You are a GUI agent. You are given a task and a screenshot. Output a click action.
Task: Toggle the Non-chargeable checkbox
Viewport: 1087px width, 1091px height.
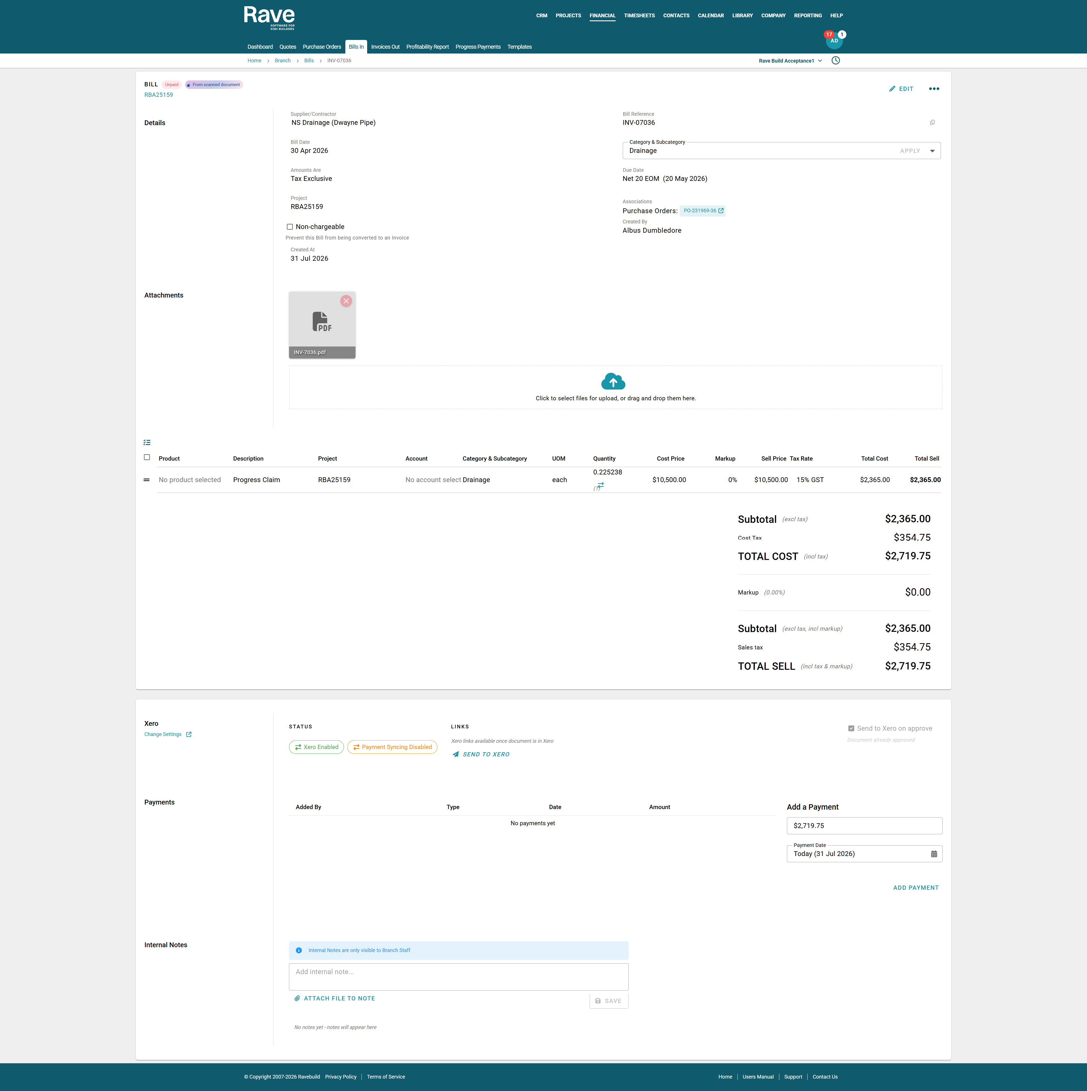click(x=290, y=227)
